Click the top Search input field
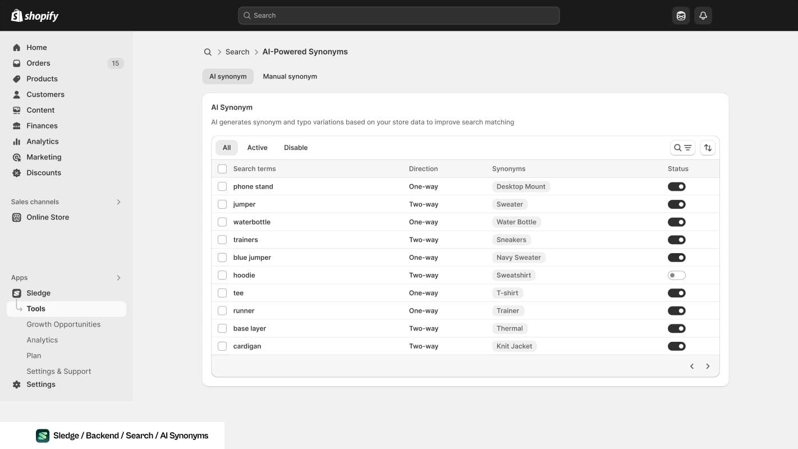798x449 pixels. pos(399,16)
